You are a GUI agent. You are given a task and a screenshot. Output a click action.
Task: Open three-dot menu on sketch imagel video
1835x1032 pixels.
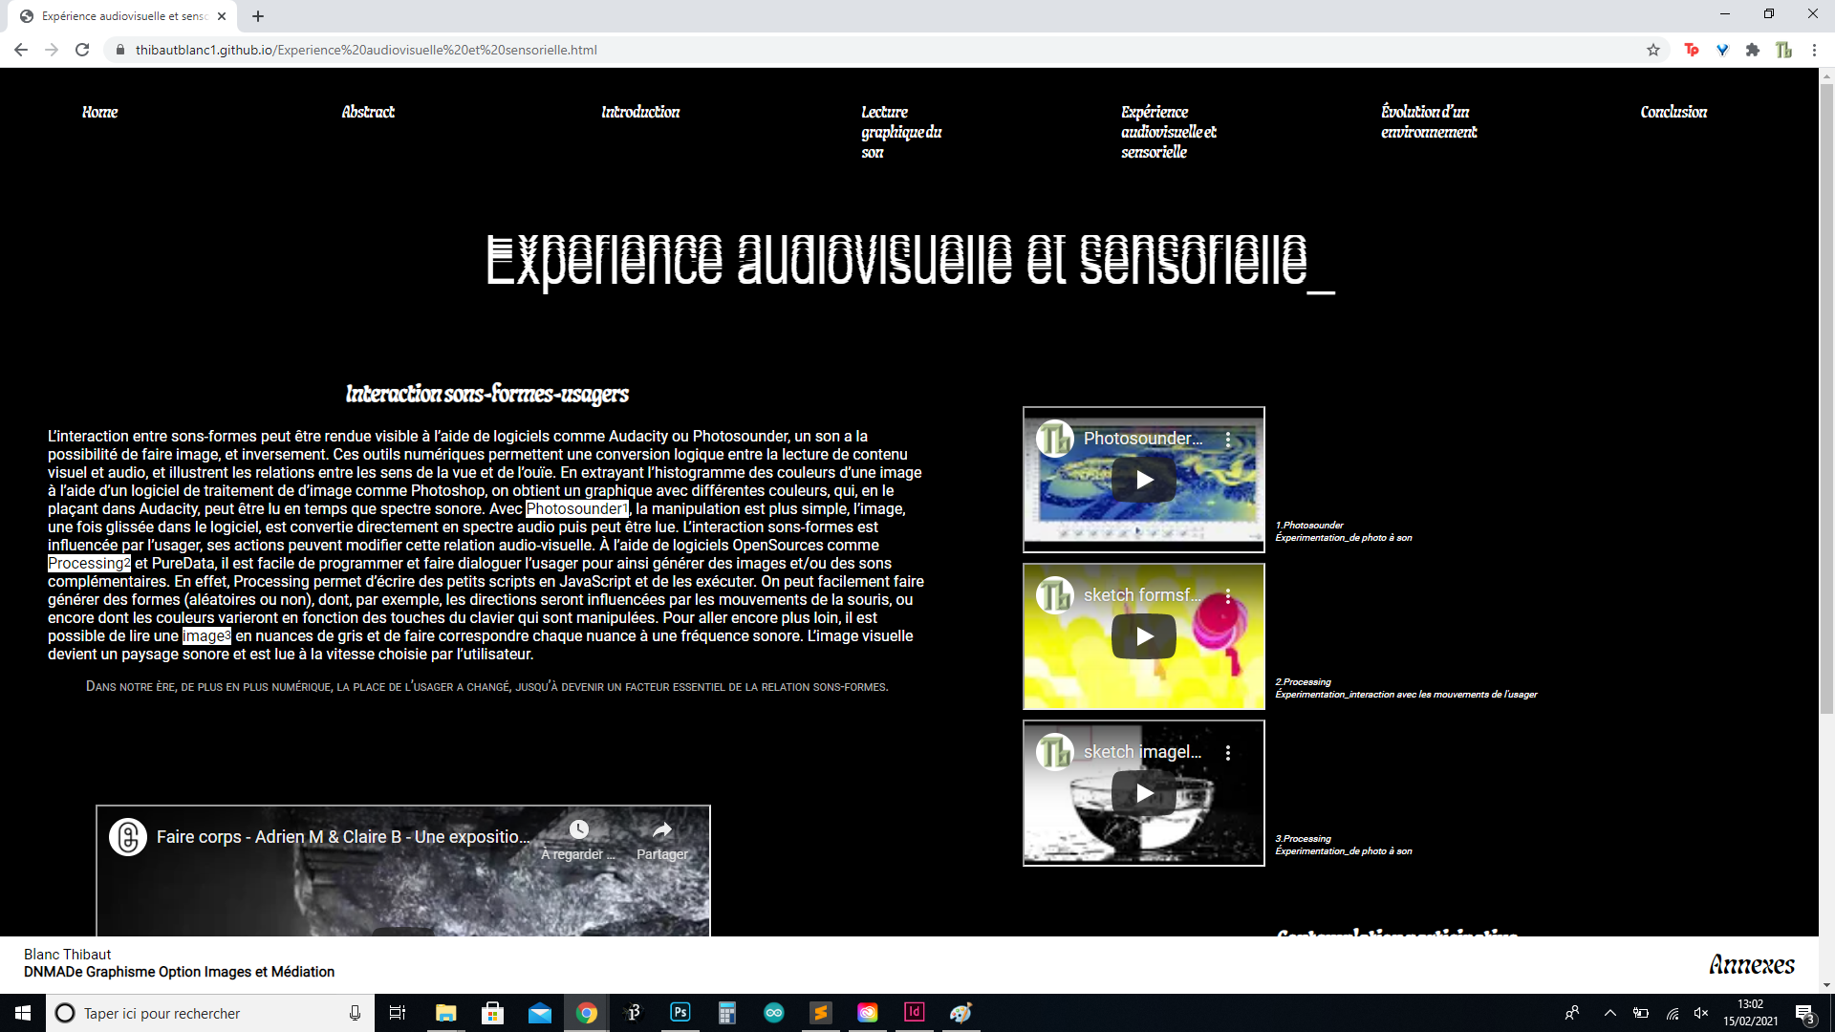1228,753
